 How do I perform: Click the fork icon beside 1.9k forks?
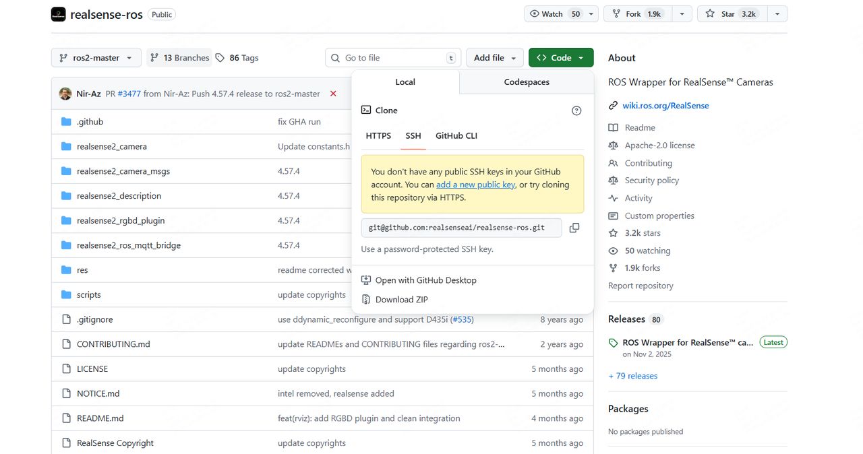tap(613, 268)
